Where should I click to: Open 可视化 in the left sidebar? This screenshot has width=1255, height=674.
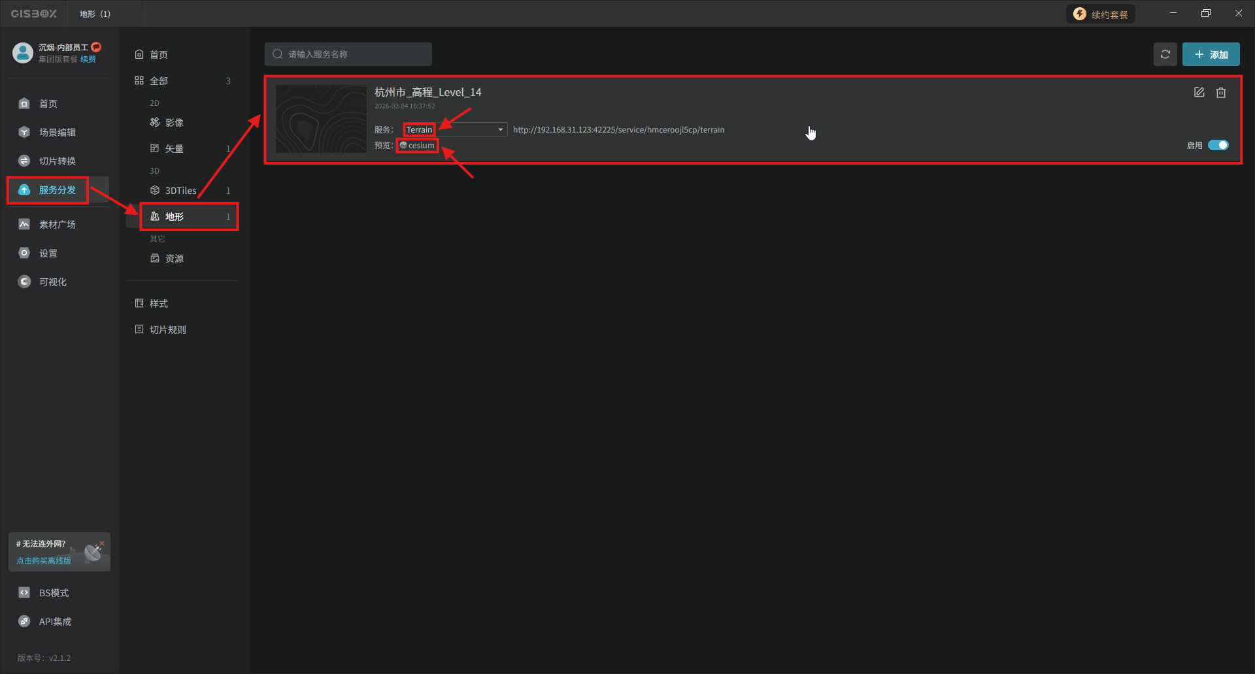(52, 282)
